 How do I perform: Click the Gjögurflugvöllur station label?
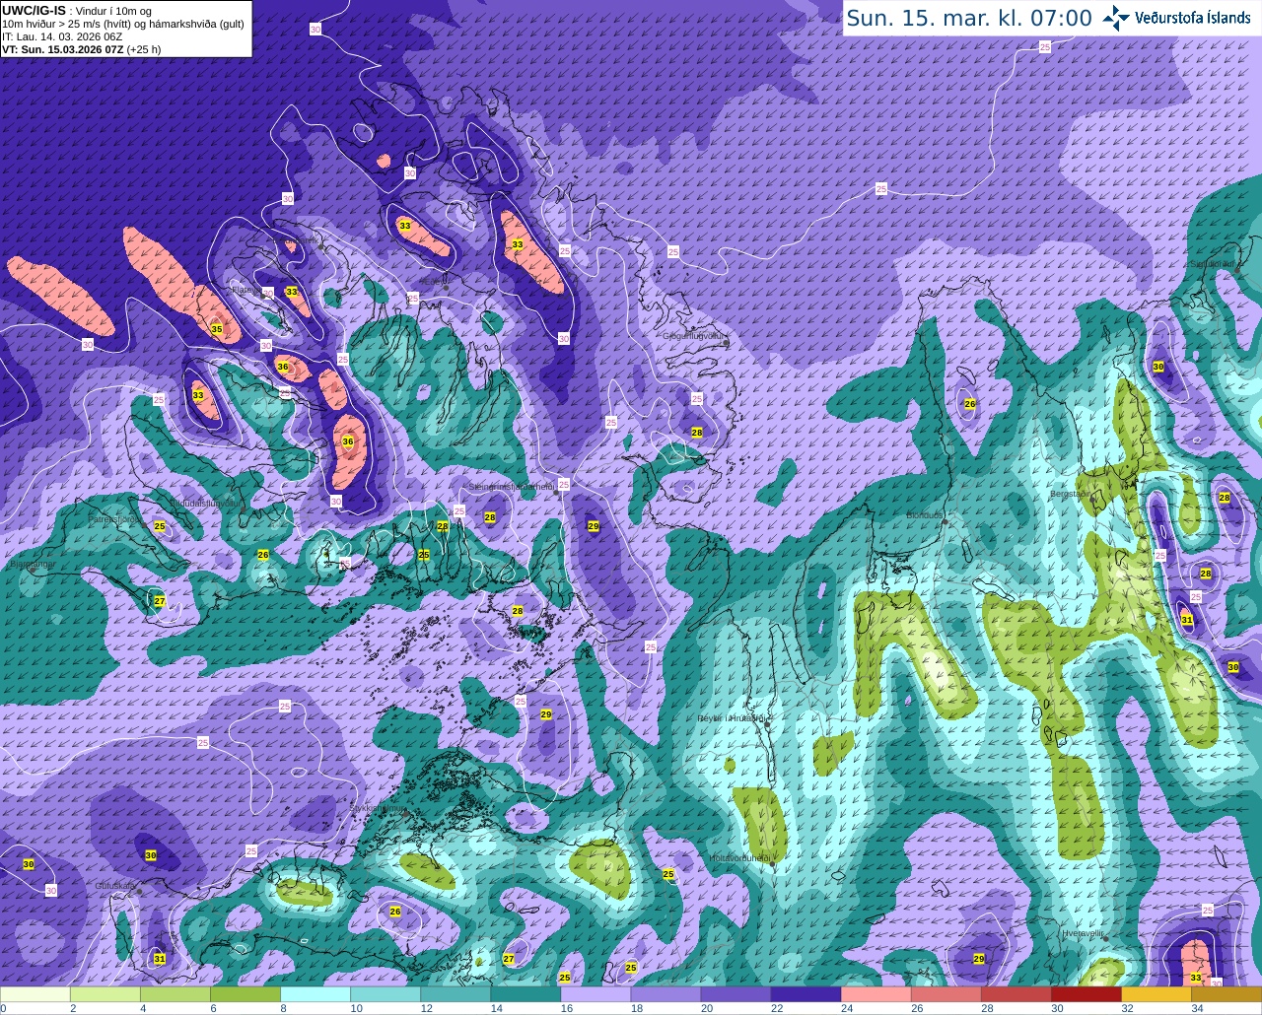click(694, 336)
